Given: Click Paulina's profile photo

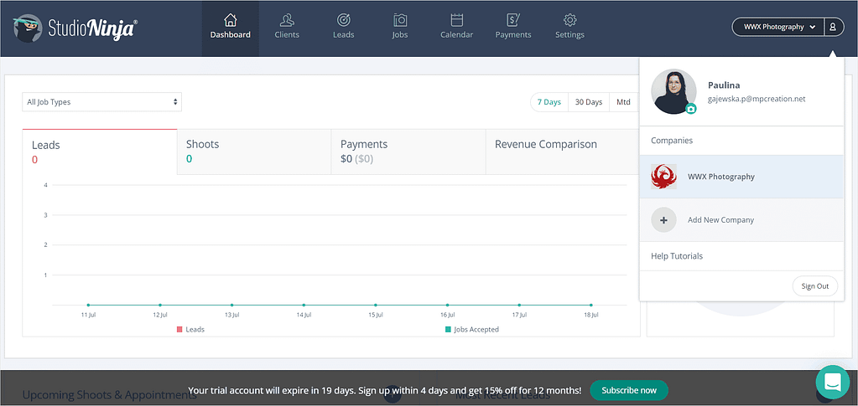Looking at the screenshot, I should click(673, 91).
